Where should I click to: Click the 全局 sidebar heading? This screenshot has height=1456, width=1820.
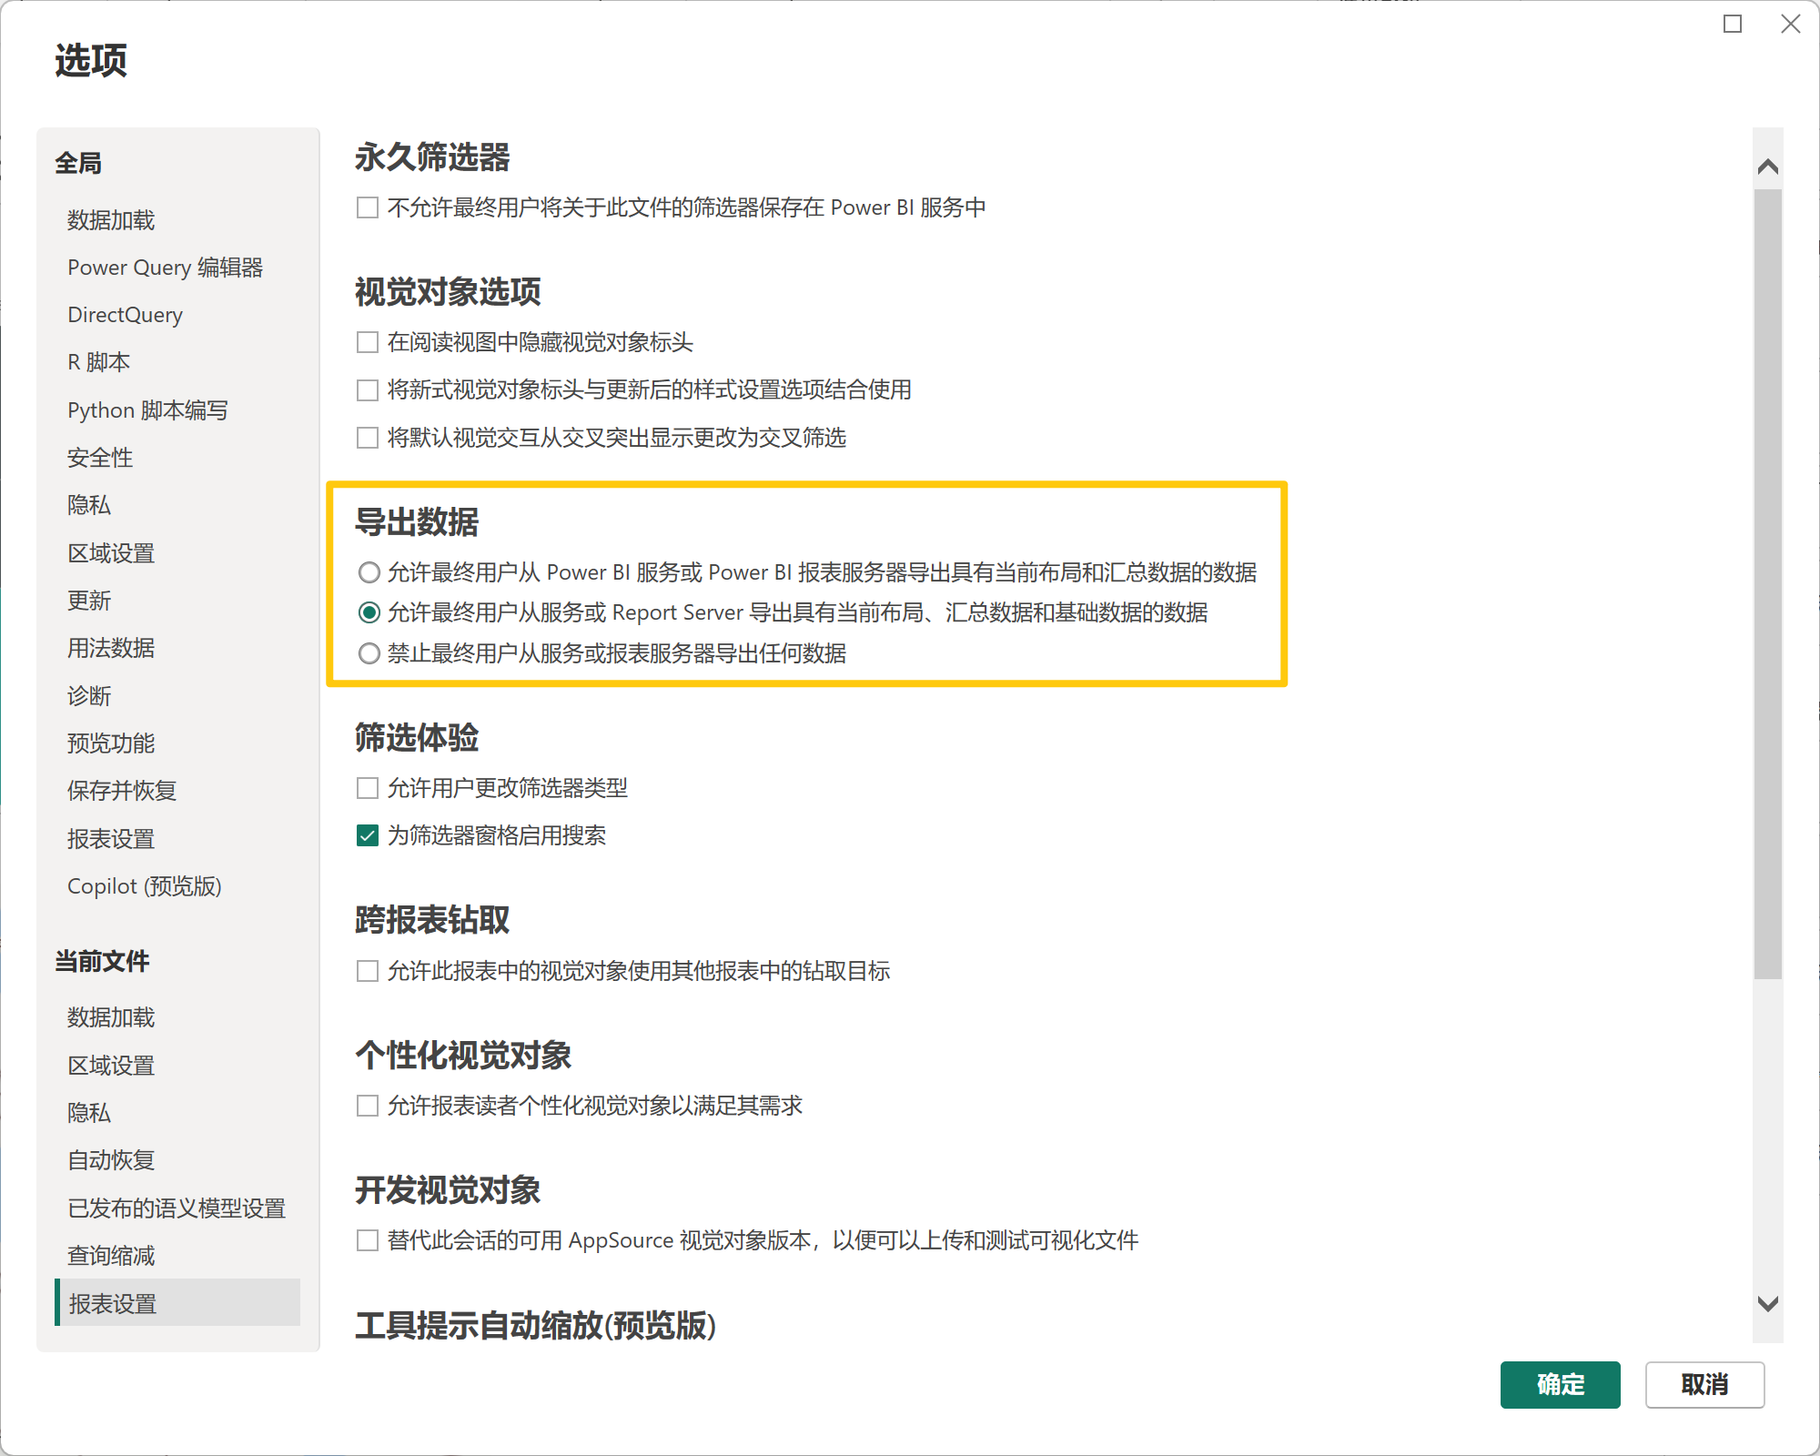tap(78, 164)
